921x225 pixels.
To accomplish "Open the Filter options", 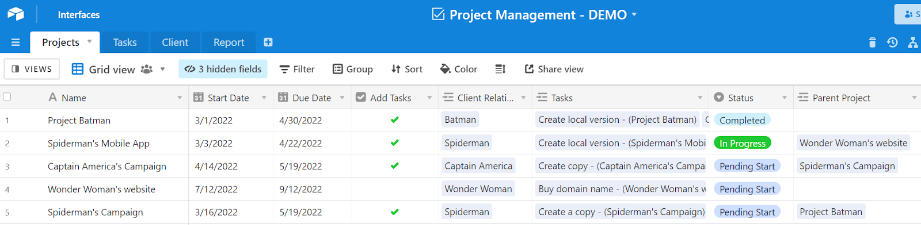I will pos(297,69).
